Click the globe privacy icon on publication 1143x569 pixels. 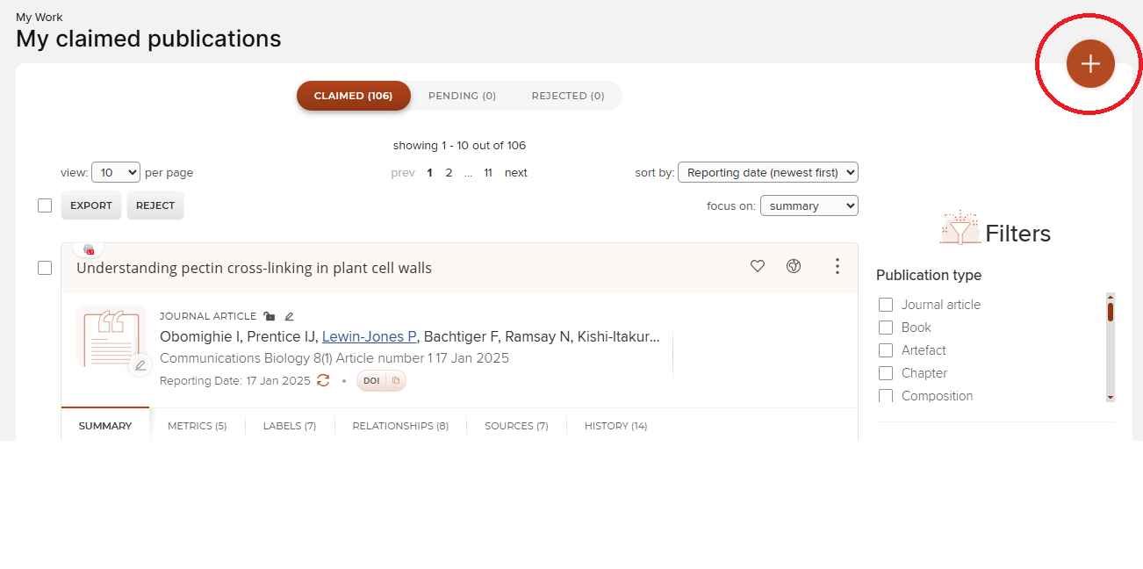794,266
